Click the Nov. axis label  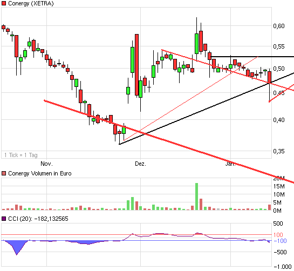click(x=46, y=164)
